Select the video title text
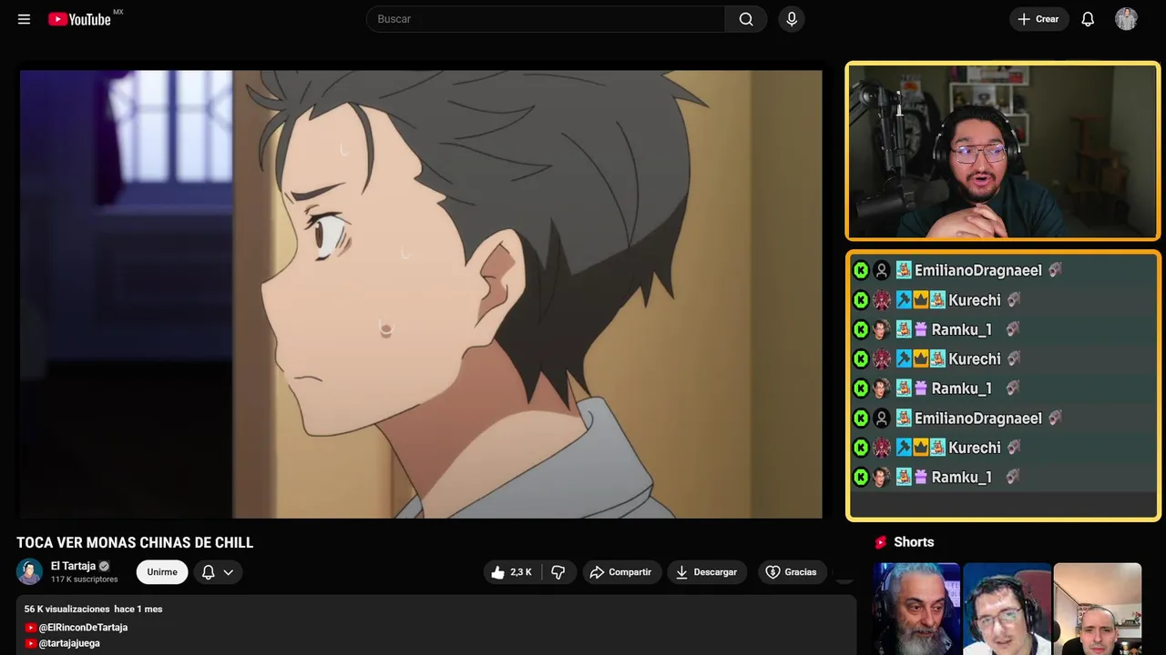 pyautogui.click(x=135, y=543)
